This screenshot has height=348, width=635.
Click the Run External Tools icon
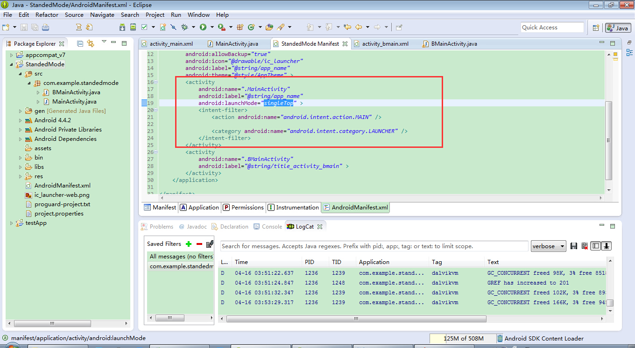[221, 27]
